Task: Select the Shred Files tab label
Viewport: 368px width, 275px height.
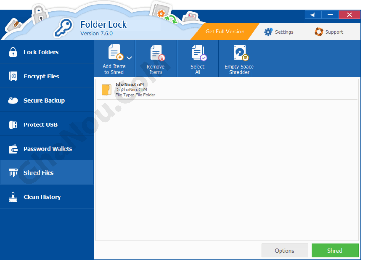Action: click(39, 173)
